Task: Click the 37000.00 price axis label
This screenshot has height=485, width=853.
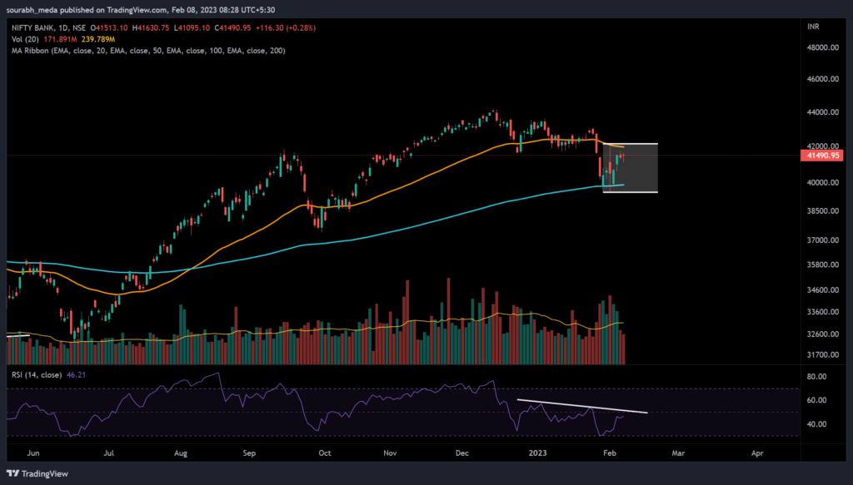Action: click(822, 240)
